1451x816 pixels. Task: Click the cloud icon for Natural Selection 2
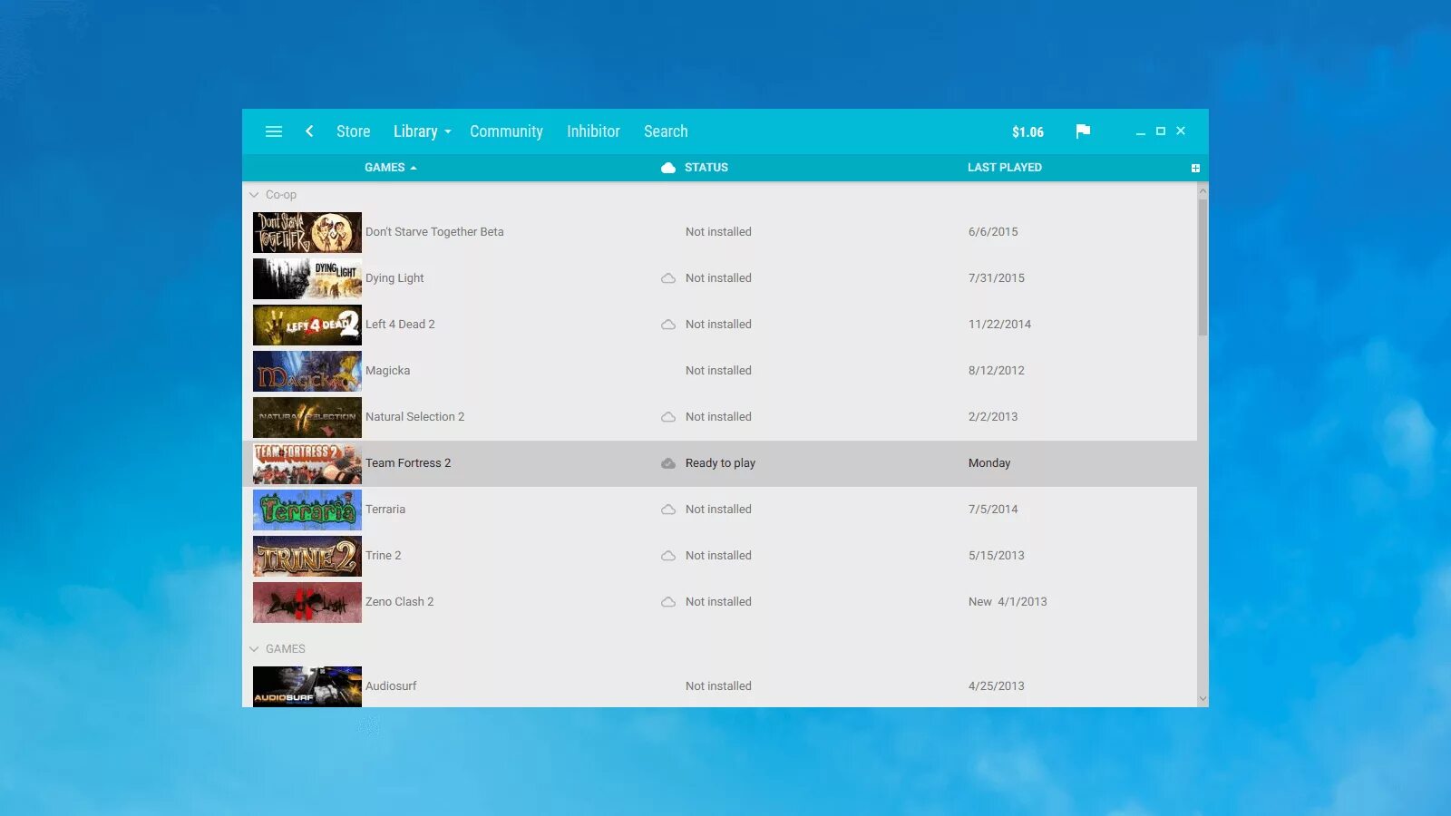coord(668,417)
